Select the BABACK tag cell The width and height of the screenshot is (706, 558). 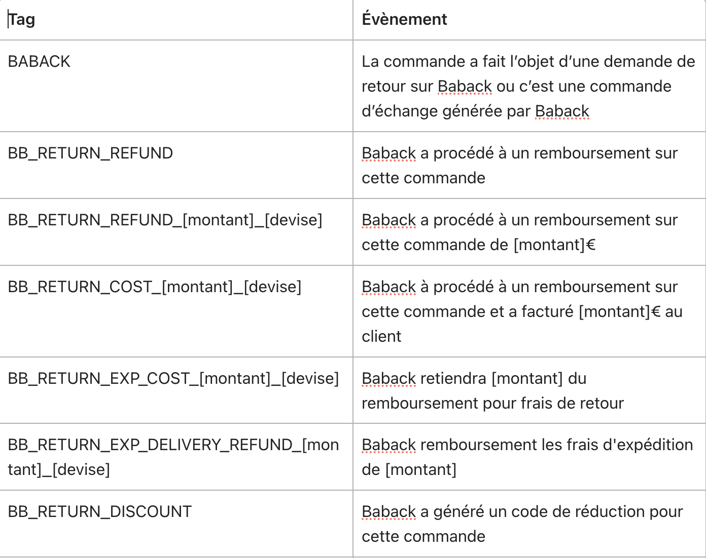point(176,86)
